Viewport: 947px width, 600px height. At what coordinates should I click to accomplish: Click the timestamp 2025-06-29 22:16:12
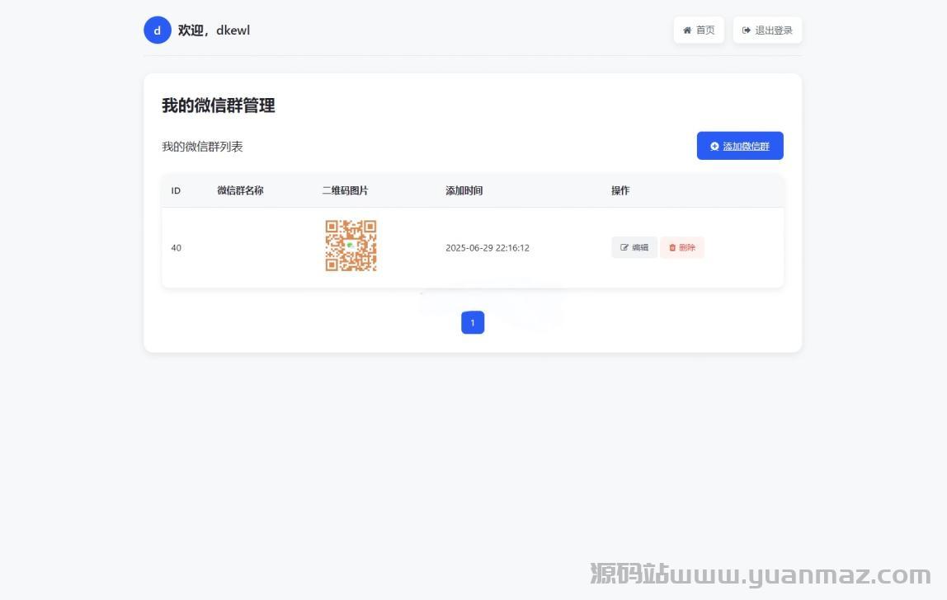click(x=488, y=247)
